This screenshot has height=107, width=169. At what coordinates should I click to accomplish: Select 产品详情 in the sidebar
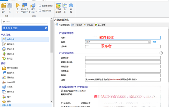pyautogui.click(x=25, y=40)
